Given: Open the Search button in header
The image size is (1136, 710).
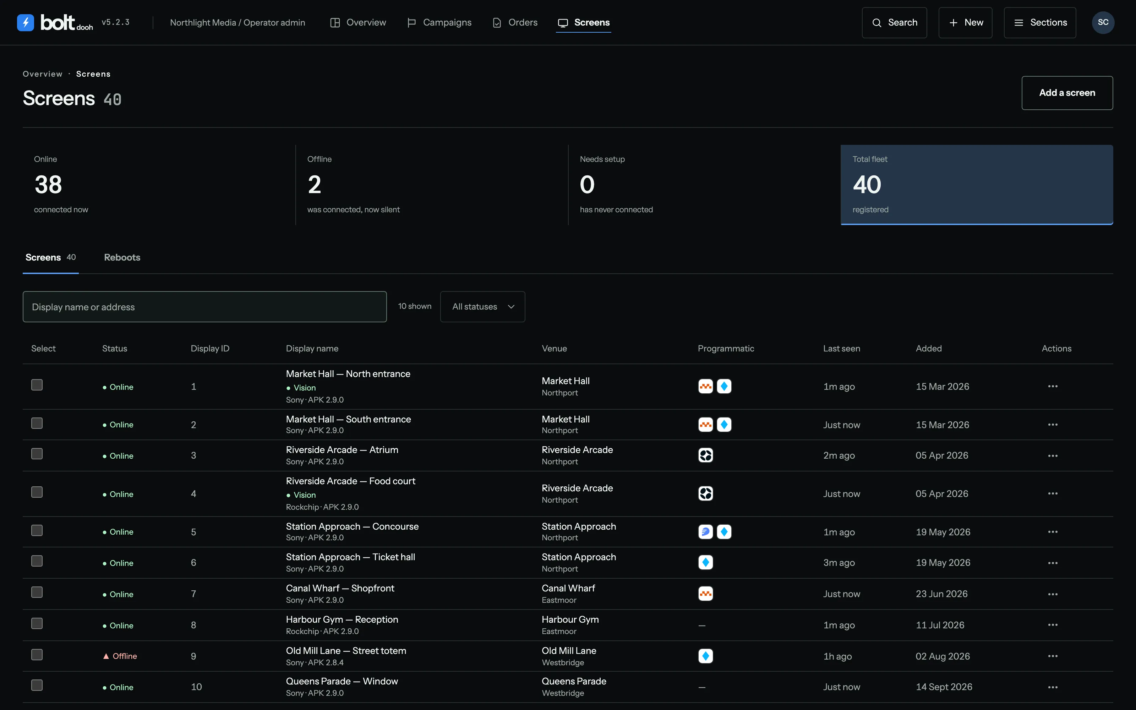Looking at the screenshot, I should tap(894, 22).
